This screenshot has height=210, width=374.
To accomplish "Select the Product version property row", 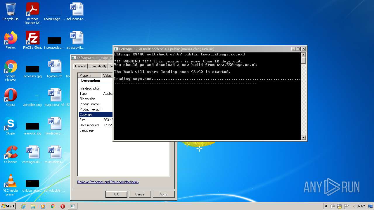I will (96, 109).
